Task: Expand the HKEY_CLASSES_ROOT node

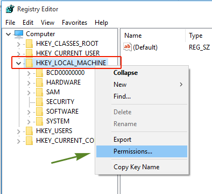Action: (x=18, y=44)
